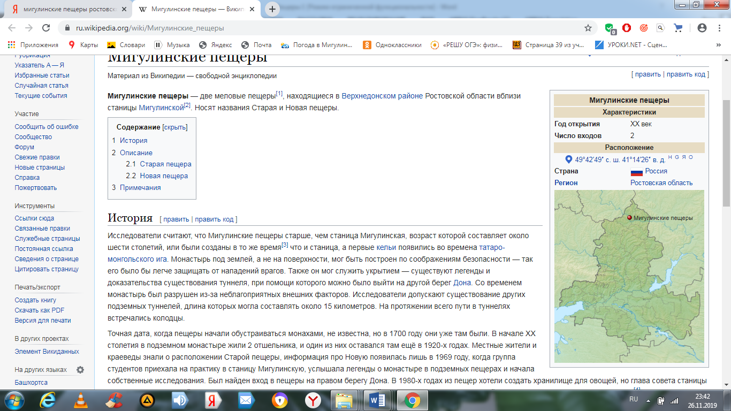This screenshot has width=731, height=411.
Task: Switch to the Yandex search results tab
Action: coord(66,9)
